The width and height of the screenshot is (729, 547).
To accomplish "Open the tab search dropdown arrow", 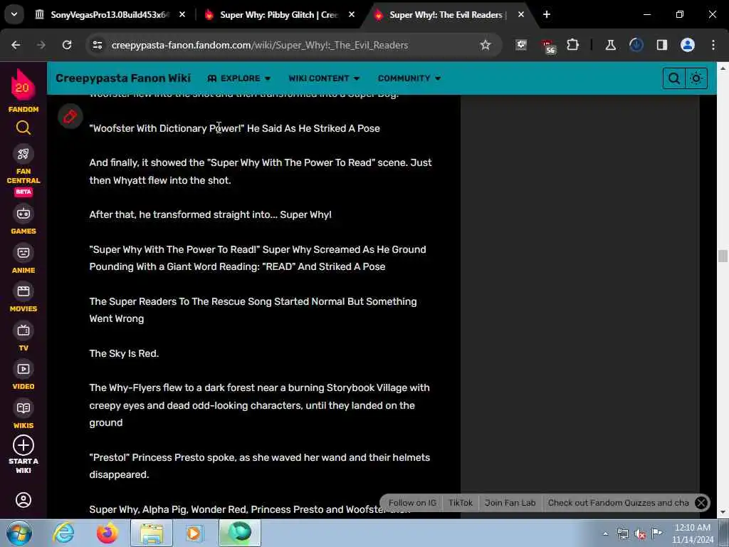I will coord(14,14).
